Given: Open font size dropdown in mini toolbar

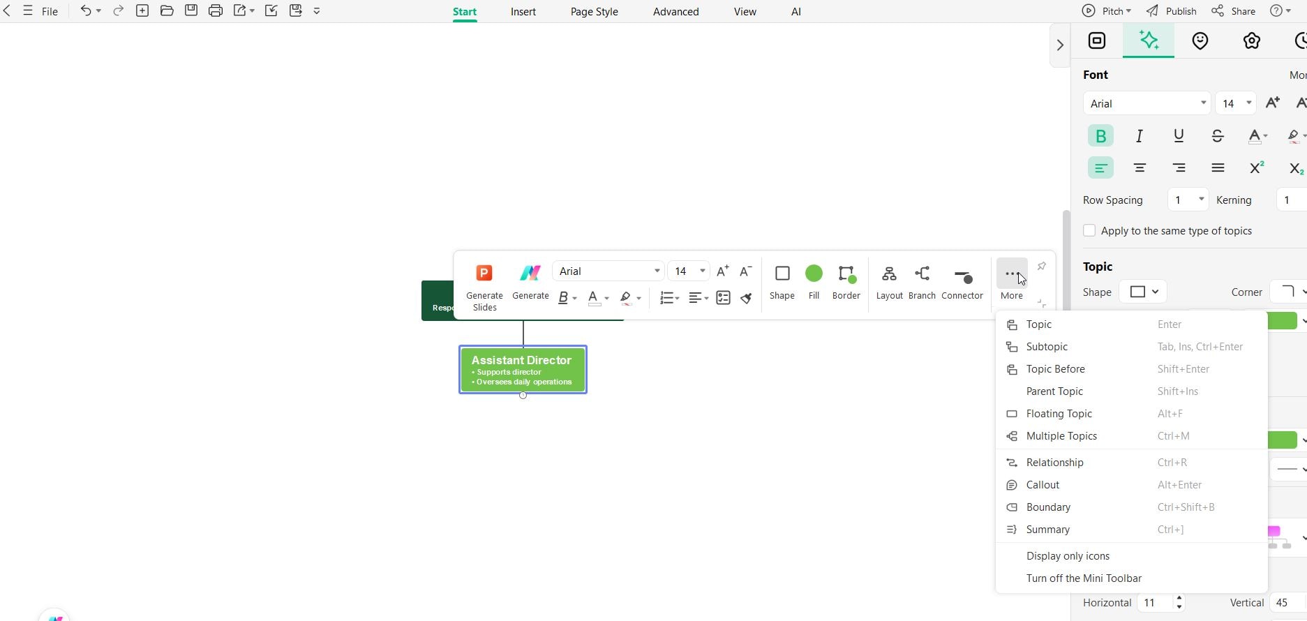Looking at the screenshot, I should [689, 271].
